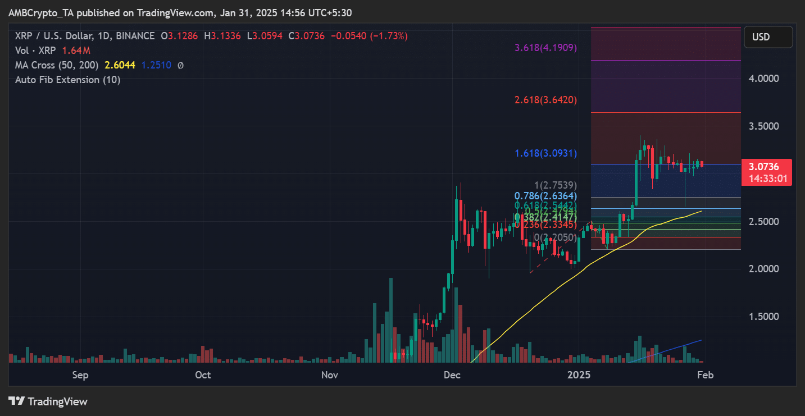Select the 1.618(3.0931) Fibonacci level label
The width and height of the screenshot is (805, 416).
point(546,153)
